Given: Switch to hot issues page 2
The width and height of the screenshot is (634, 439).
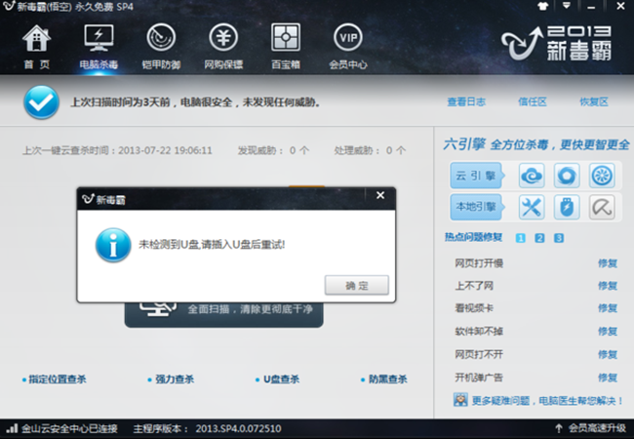Looking at the screenshot, I should pos(539,238).
